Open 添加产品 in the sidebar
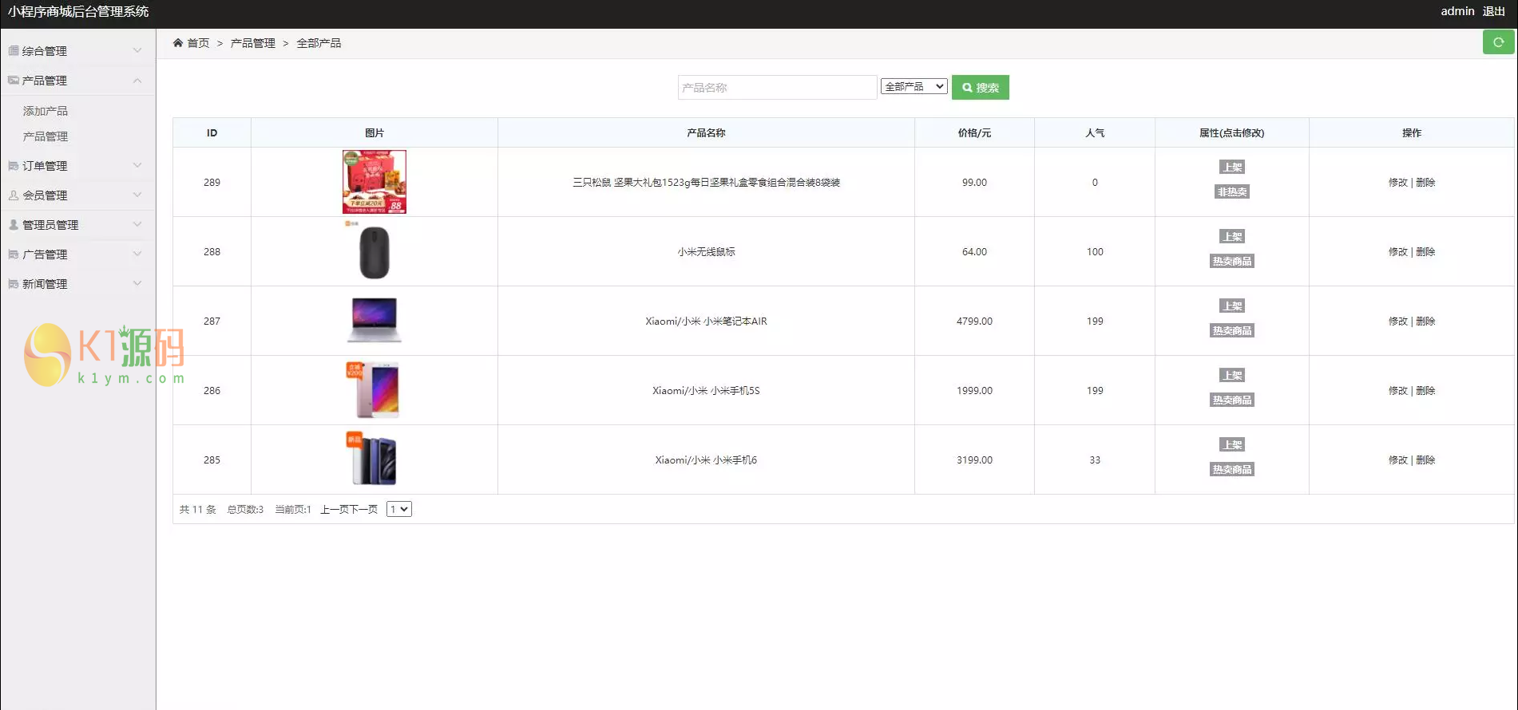Image resolution: width=1518 pixels, height=710 pixels. pos(46,111)
